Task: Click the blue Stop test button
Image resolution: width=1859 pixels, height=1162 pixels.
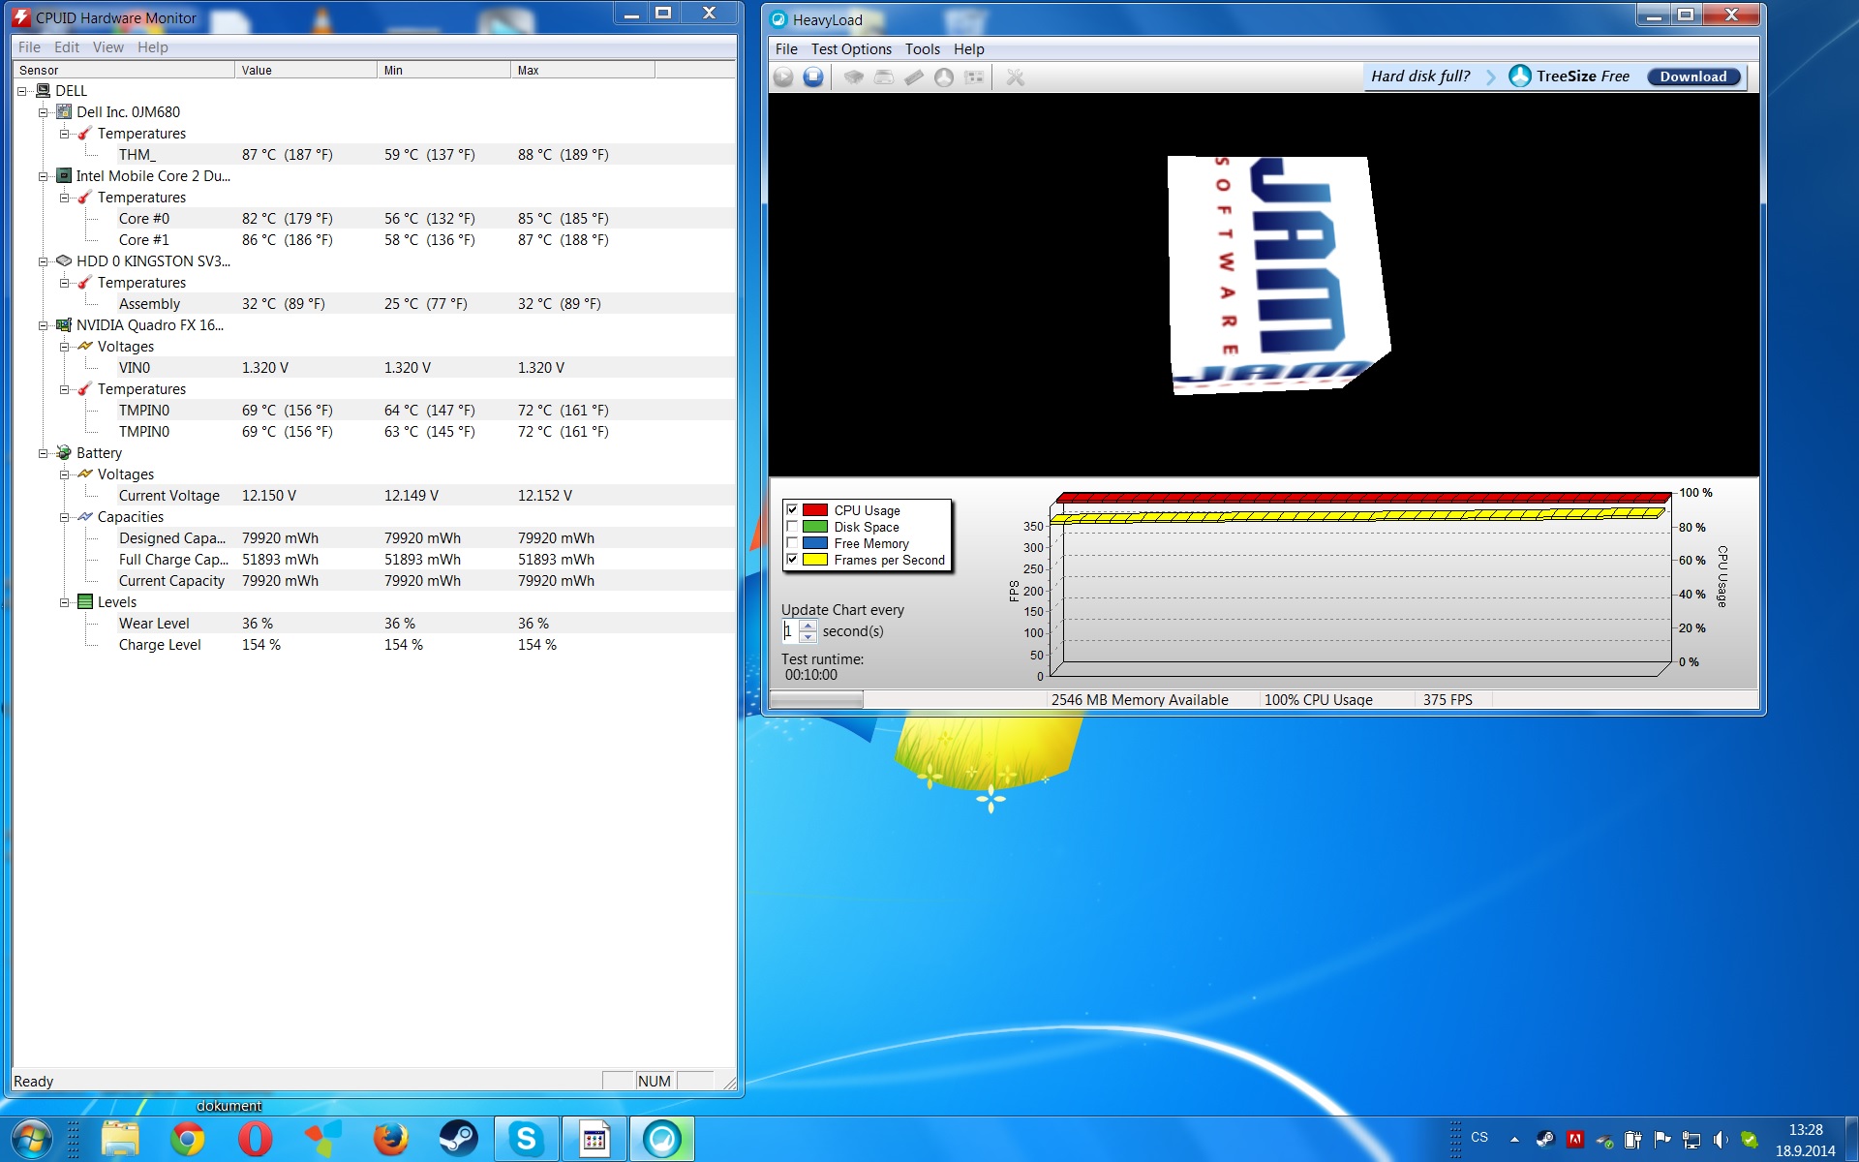Action: click(x=813, y=77)
